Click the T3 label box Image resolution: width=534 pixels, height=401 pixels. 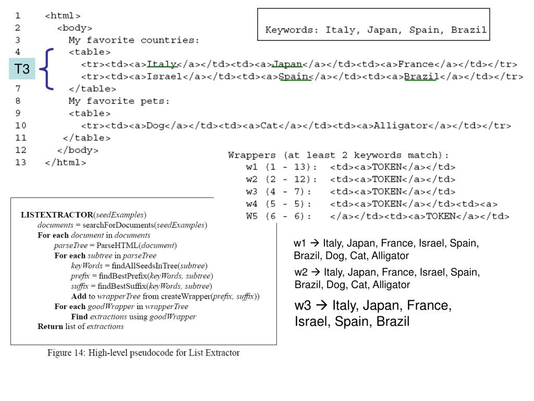tap(22, 68)
